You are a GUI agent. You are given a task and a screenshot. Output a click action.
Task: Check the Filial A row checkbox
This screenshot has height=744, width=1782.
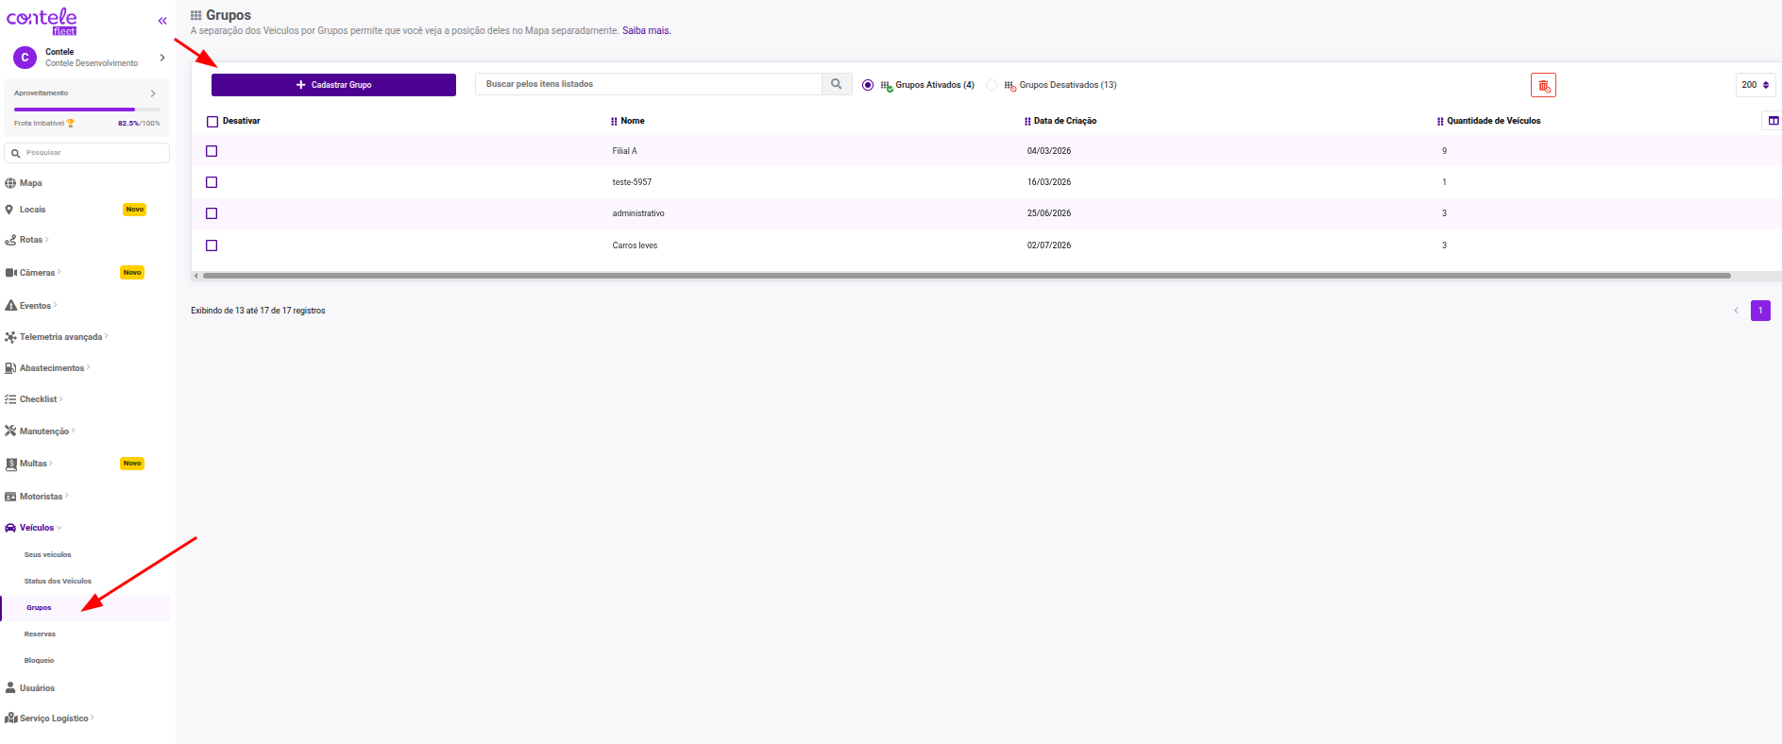[212, 151]
